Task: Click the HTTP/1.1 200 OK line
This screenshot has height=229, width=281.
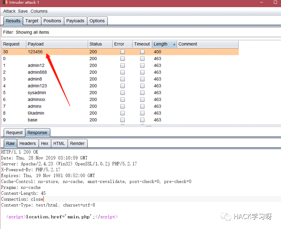Action: 20,152
